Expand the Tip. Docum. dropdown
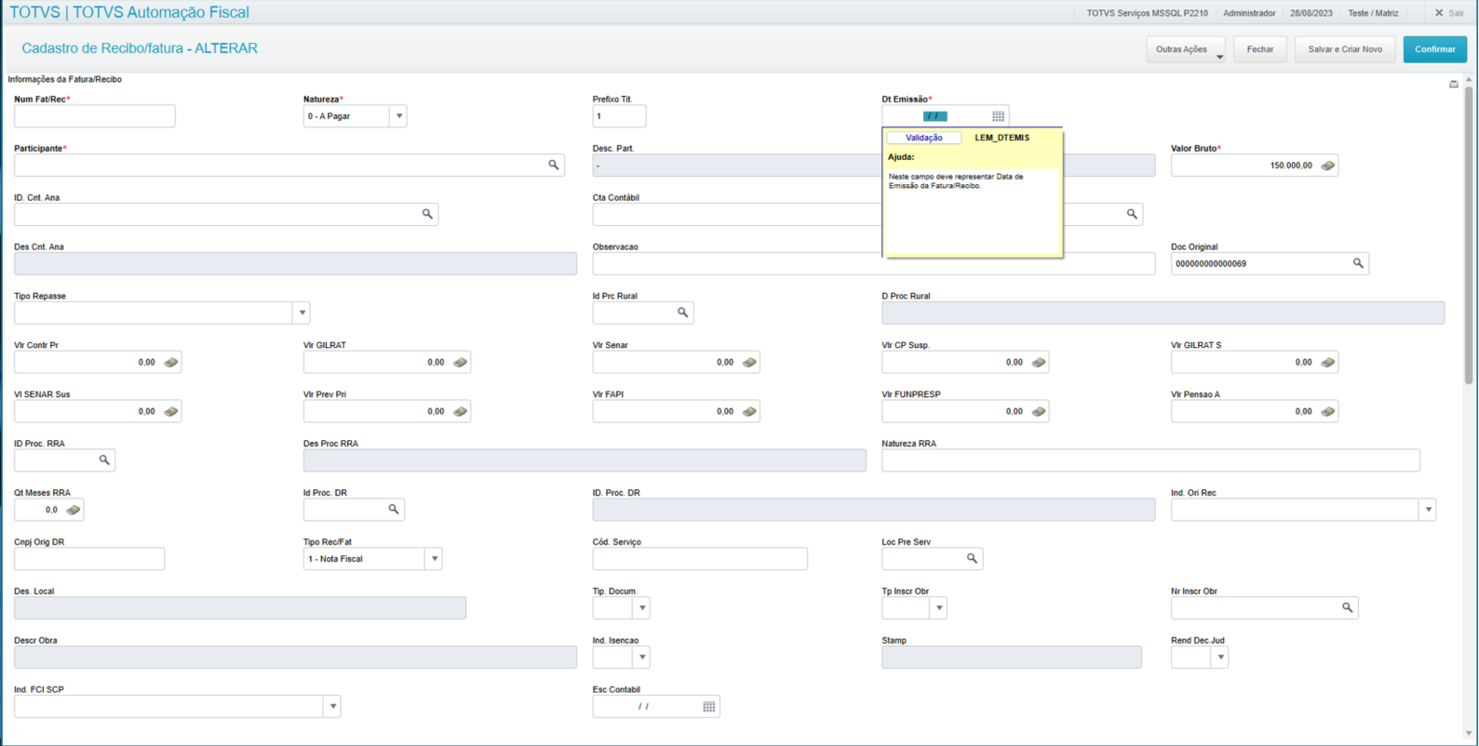 pyautogui.click(x=641, y=607)
